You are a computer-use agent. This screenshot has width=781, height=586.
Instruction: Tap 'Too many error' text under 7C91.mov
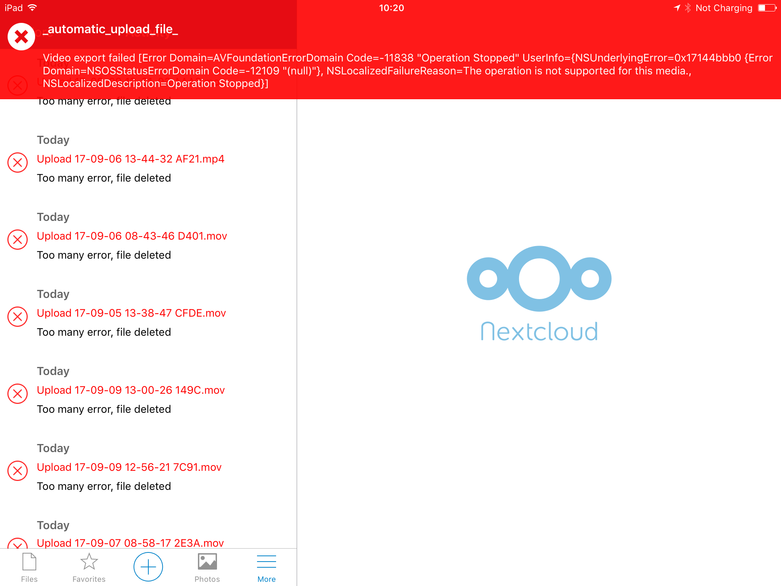point(104,486)
